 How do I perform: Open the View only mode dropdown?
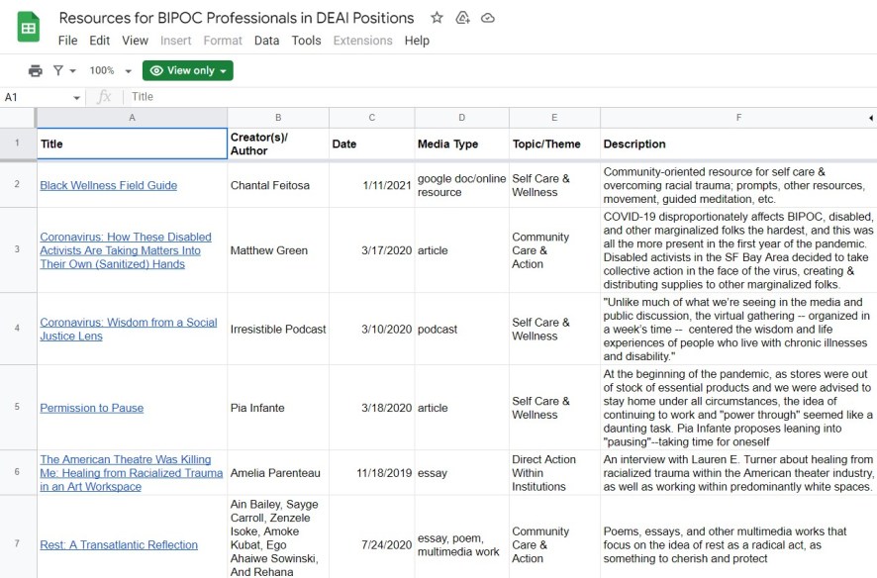[x=188, y=70]
